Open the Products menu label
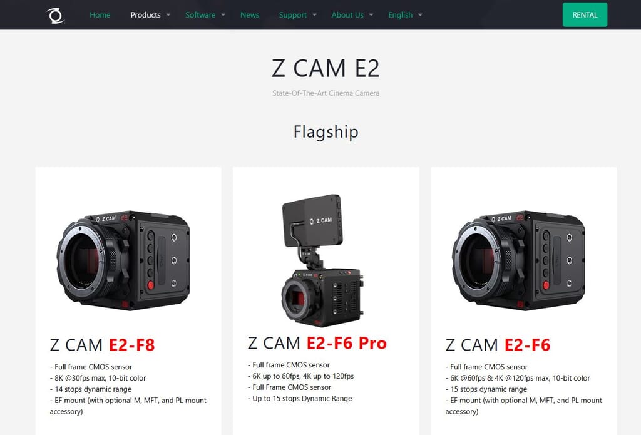 click(145, 15)
